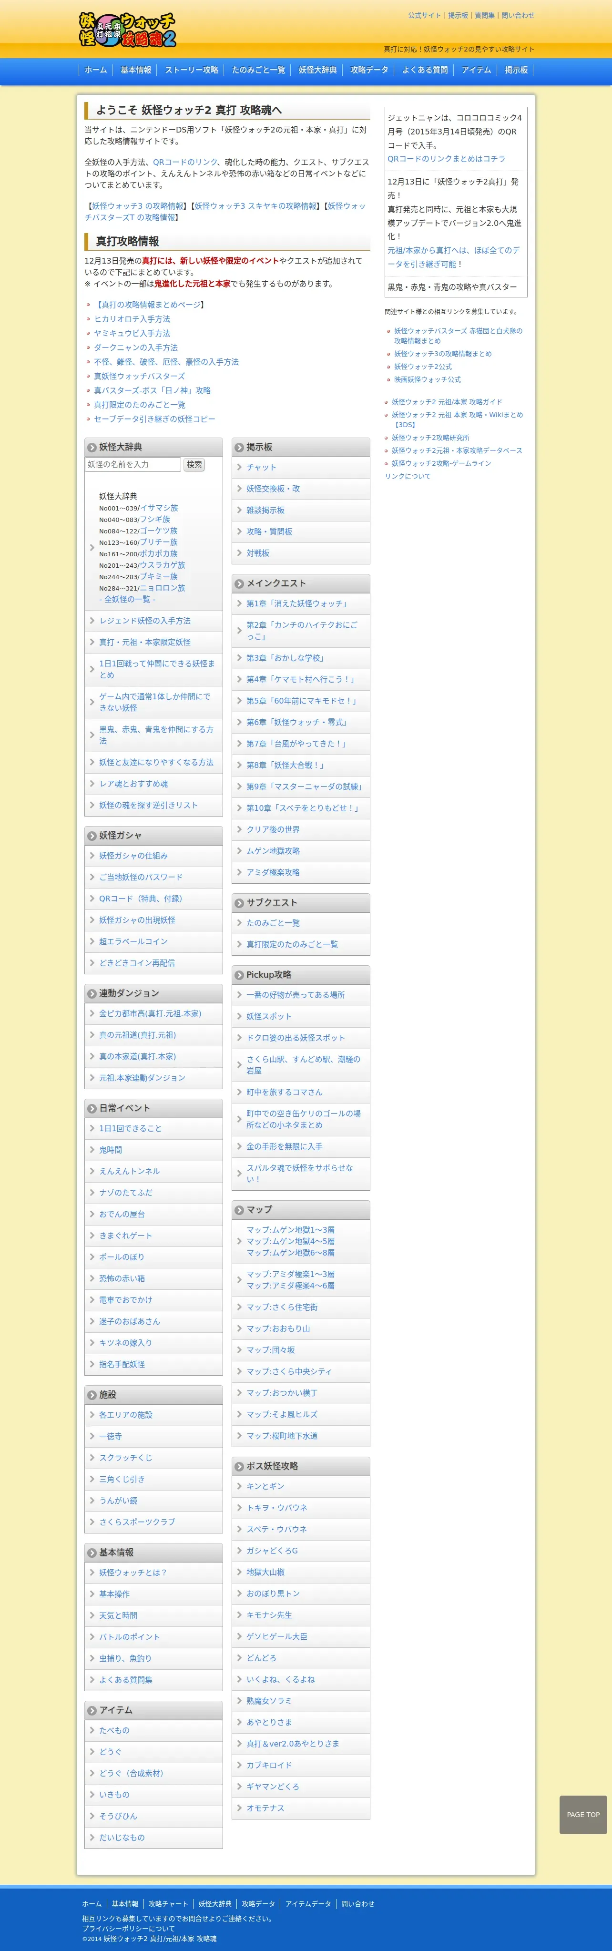Open the 問い合わせ link in the header
Viewport: 612px width, 1951px height.
pos(518,15)
